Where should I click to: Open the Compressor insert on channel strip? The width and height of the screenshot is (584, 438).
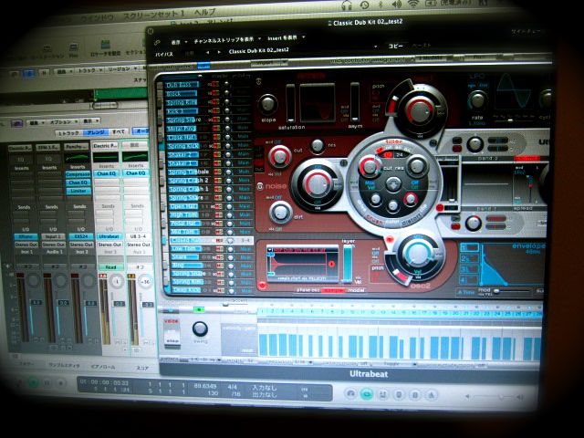78,174
